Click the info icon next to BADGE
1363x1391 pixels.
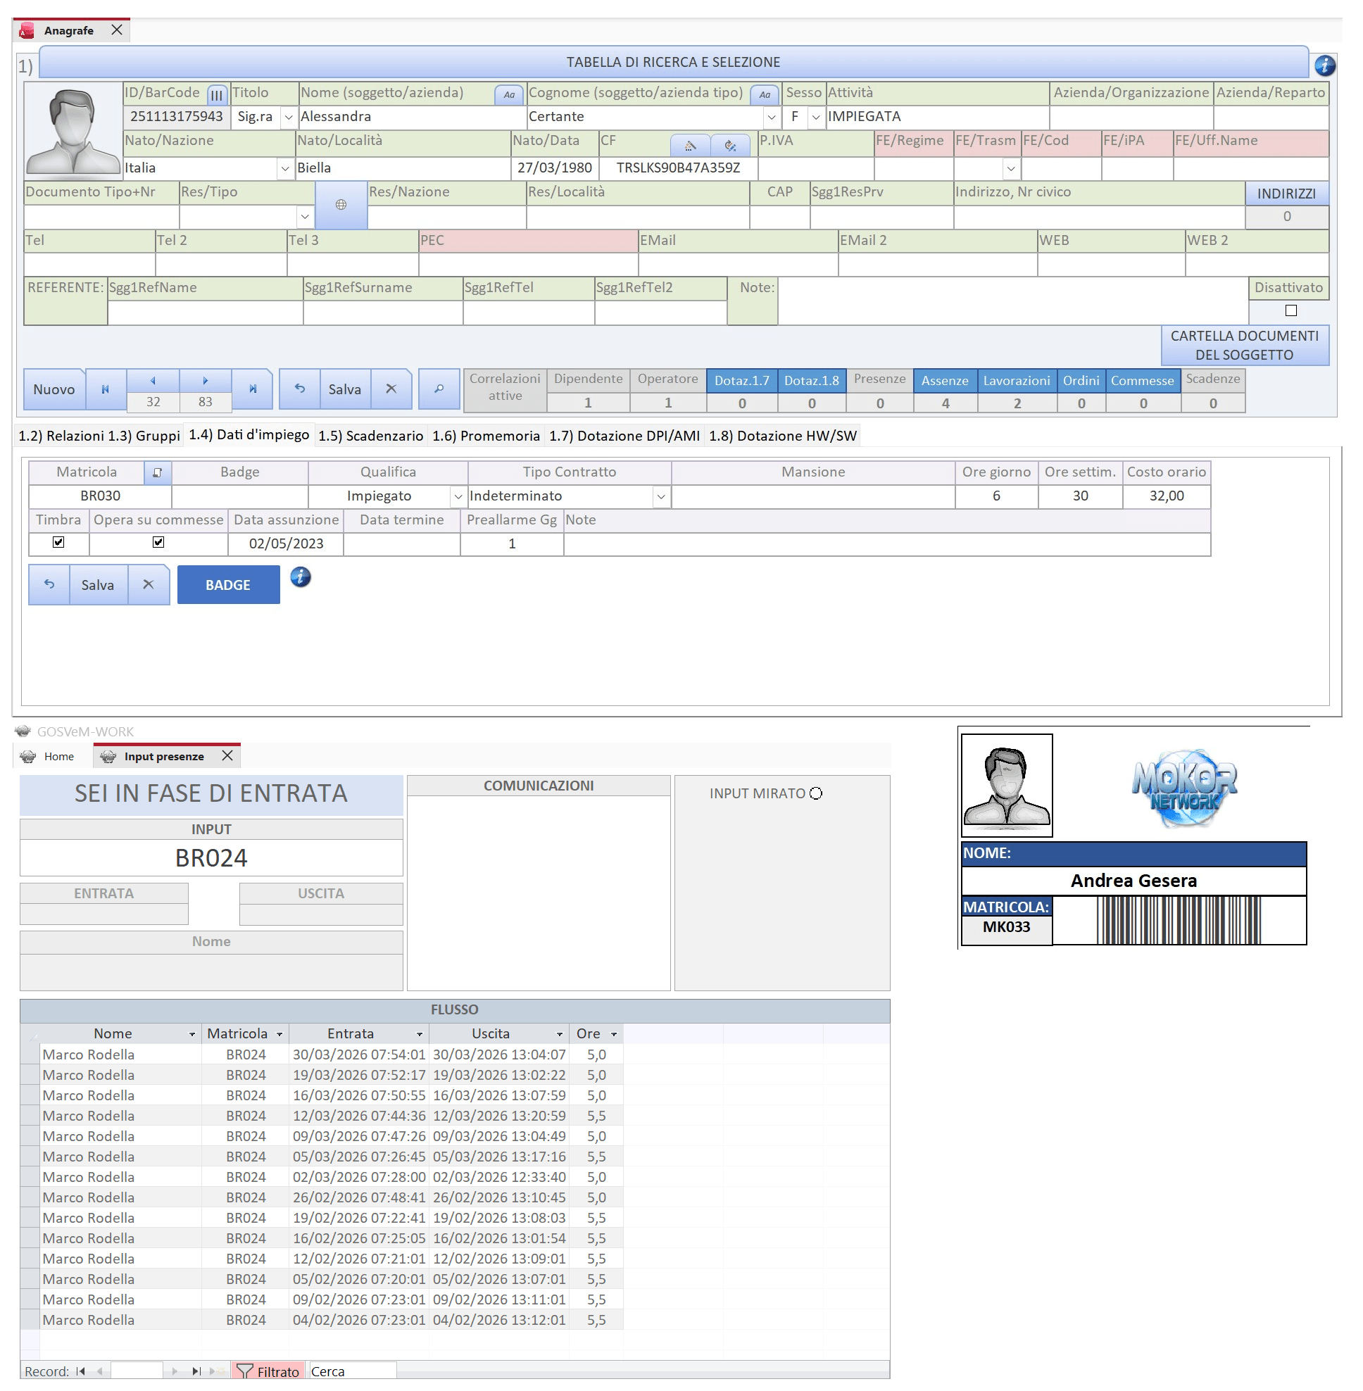tap(301, 577)
